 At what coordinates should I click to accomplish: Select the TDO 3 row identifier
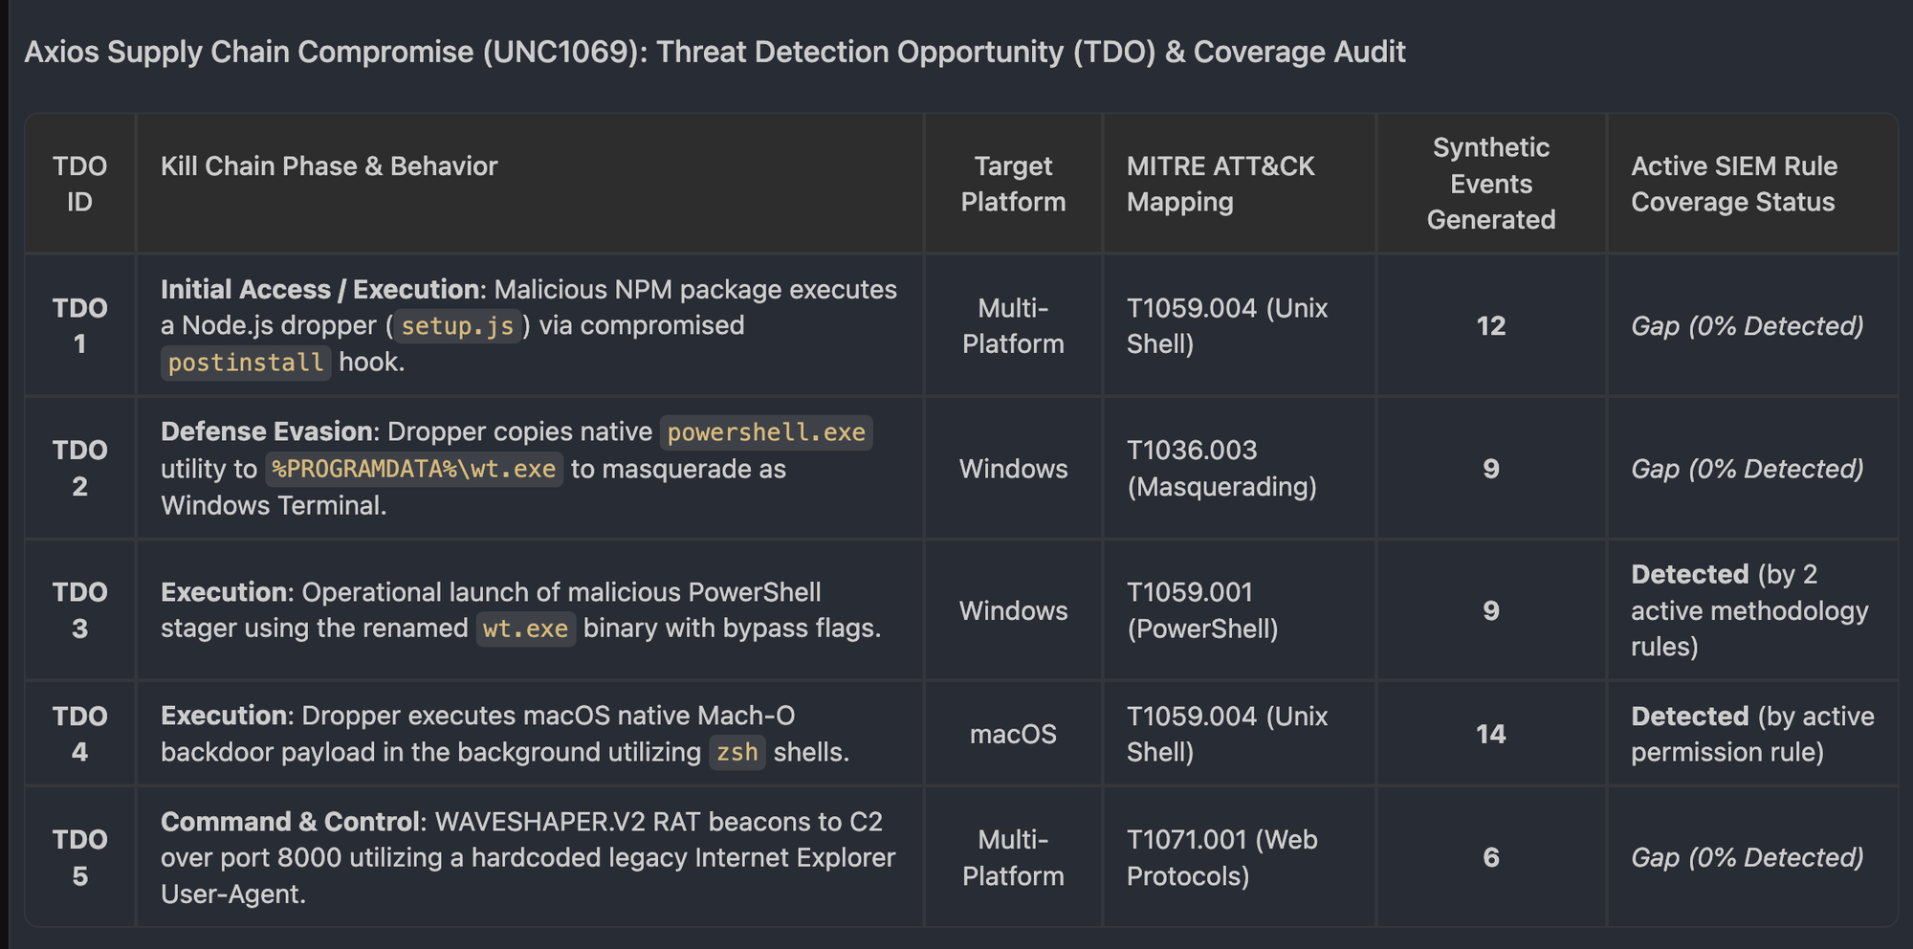click(x=79, y=610)
